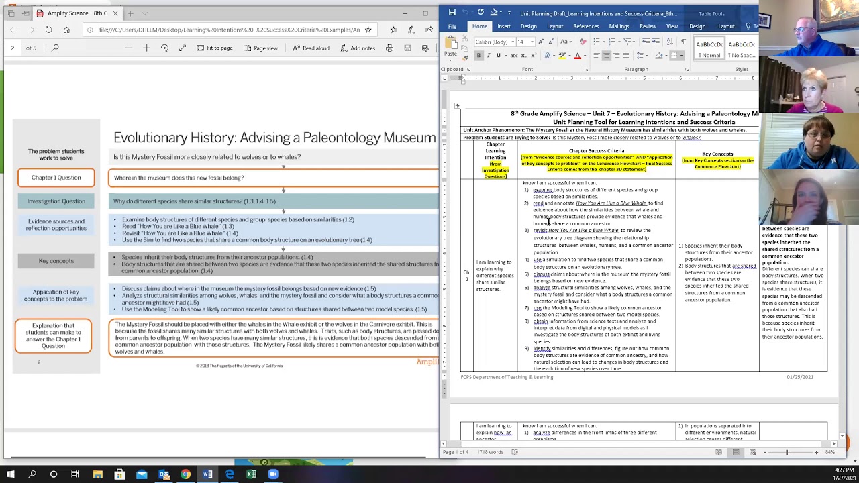
Task: Click the Cut scissors icon
Action: click(465, 38)
